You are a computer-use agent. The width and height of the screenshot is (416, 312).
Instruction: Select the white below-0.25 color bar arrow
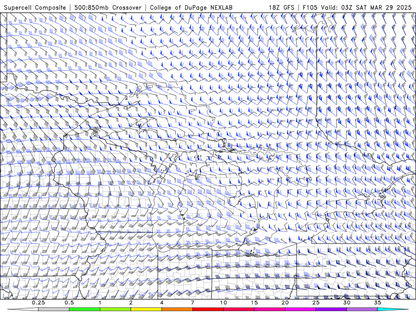coord(23,309)
